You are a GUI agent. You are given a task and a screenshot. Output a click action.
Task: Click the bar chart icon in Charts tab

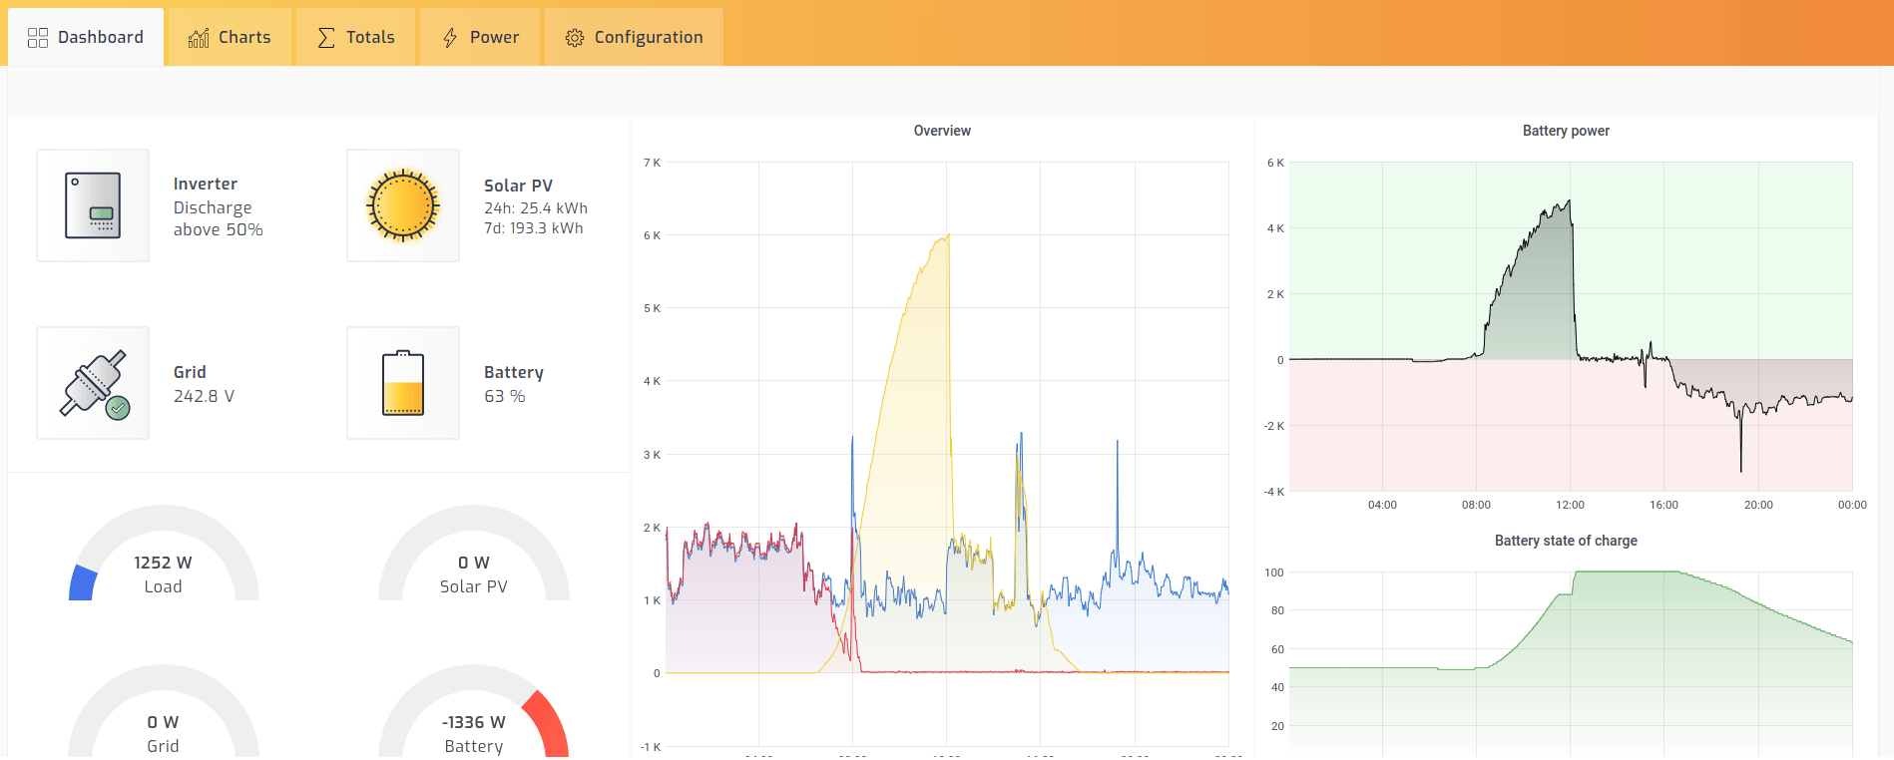click(x=199, y=38)
